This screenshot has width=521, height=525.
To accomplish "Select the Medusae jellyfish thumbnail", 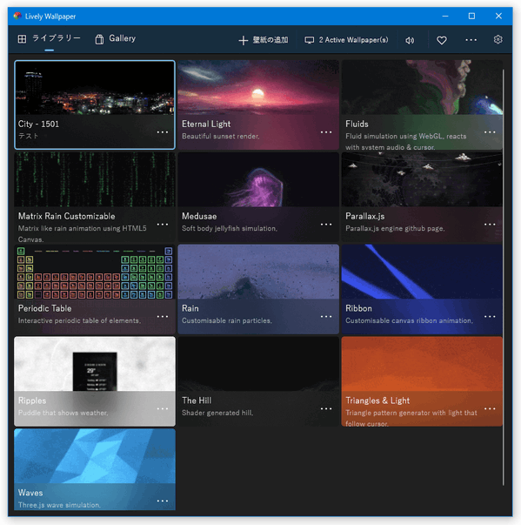I will pyautogui.click(x=258, y=179).
